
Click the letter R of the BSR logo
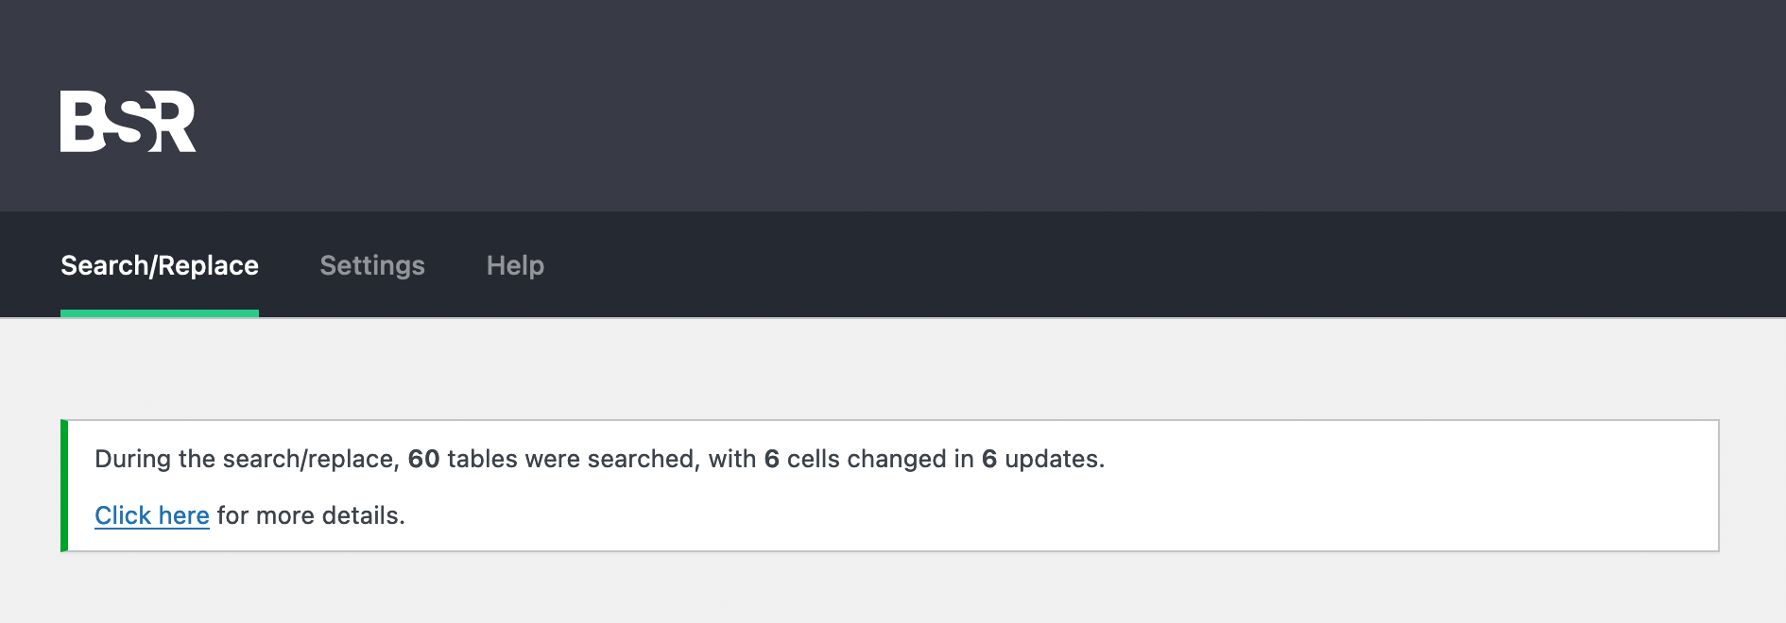pos(174,121)
